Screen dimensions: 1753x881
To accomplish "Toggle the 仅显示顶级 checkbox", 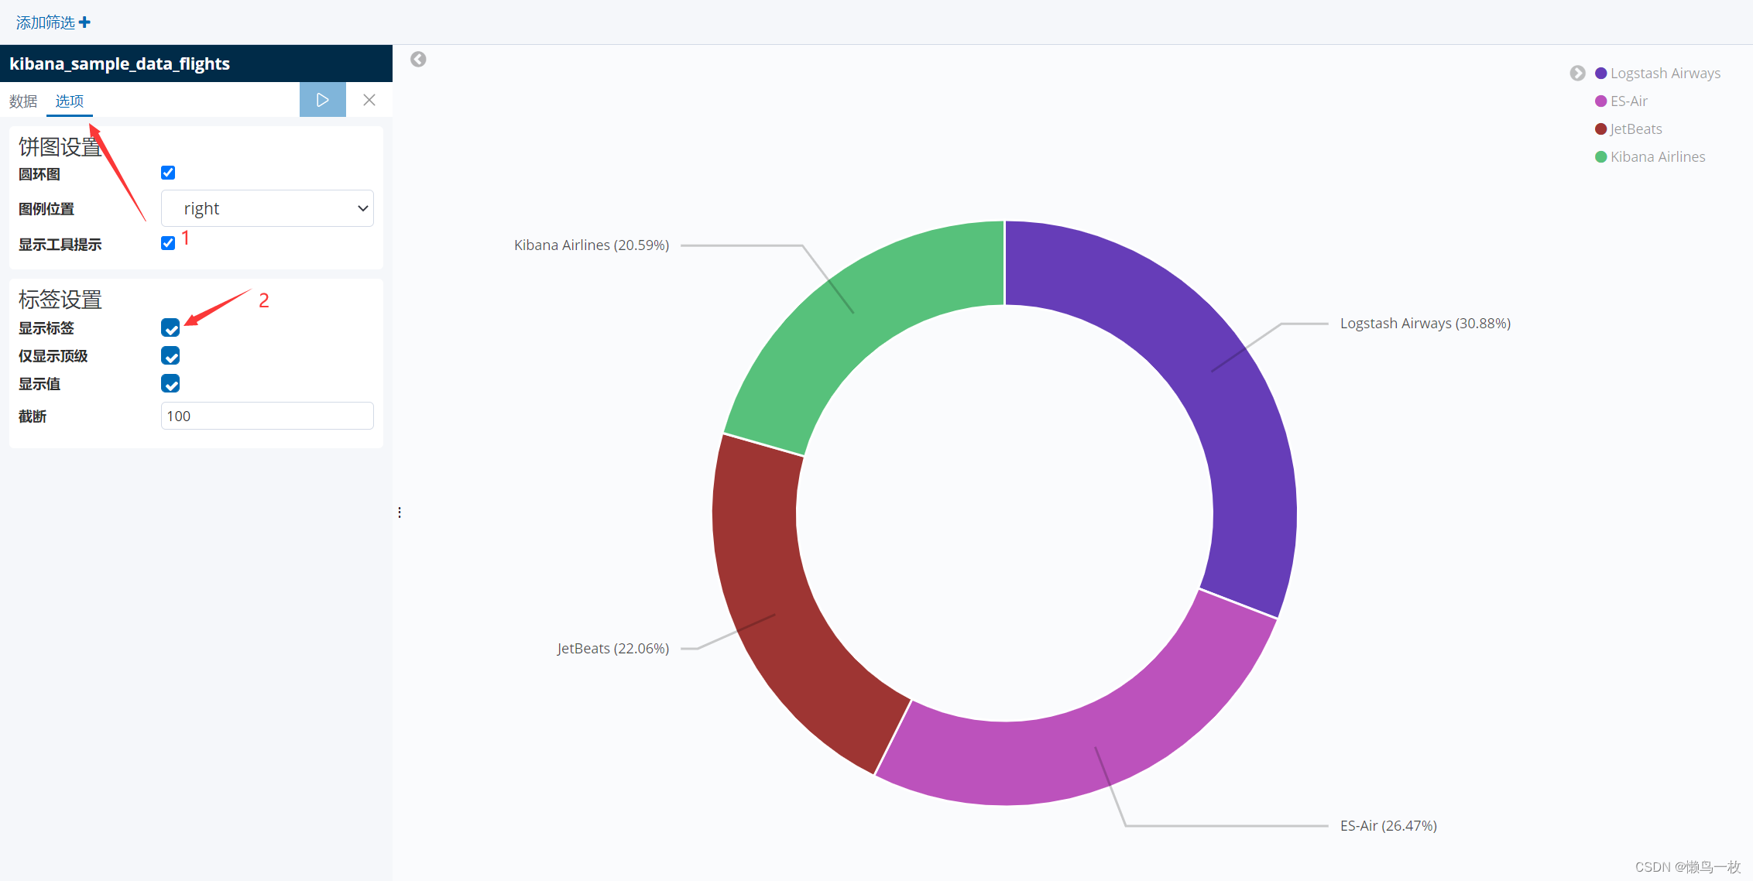I will click(x=170, y=355).
